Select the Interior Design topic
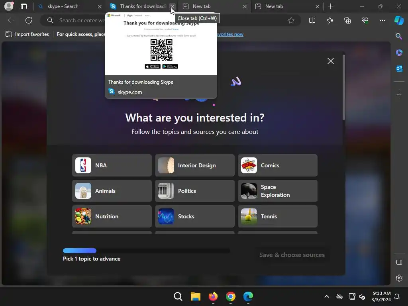This screenshot has width=408, height=306. coord(194,165)
